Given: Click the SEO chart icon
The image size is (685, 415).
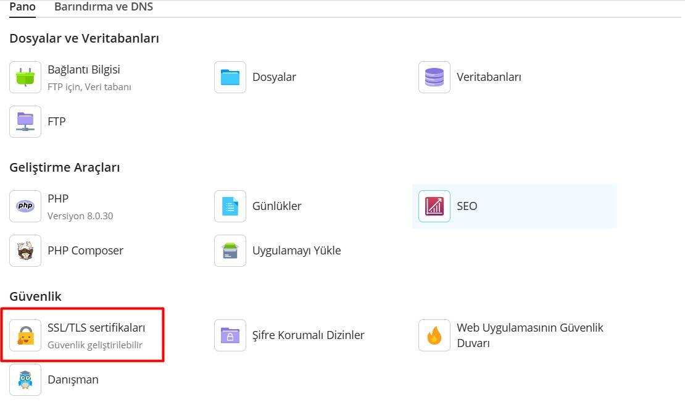Looking at the screenshot, I should [x=434, y=206].
